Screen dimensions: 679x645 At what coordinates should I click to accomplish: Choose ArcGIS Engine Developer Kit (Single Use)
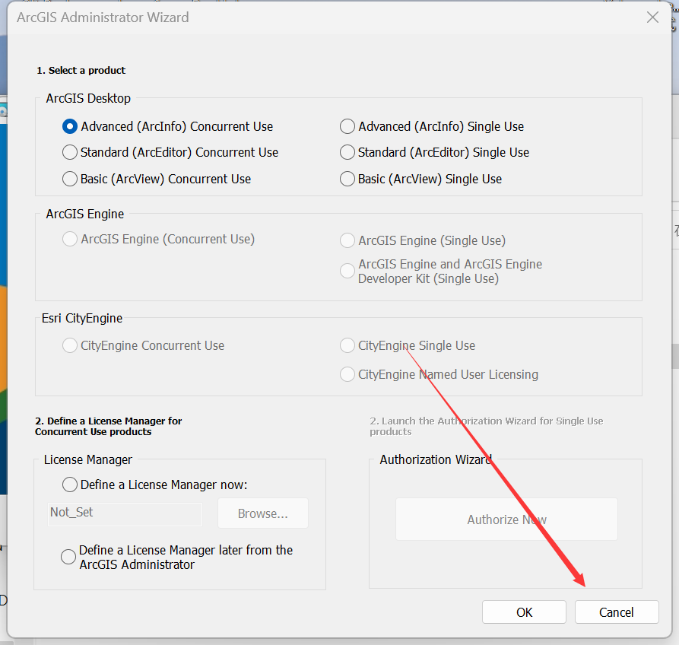(347, 271)
